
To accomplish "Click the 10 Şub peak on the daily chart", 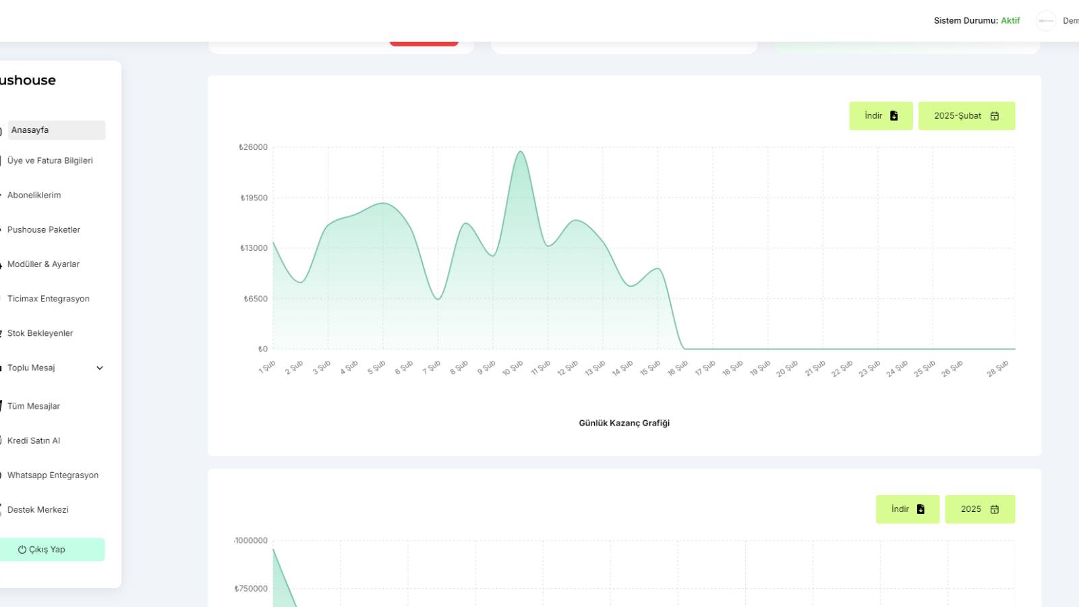I will pos(520,152).
